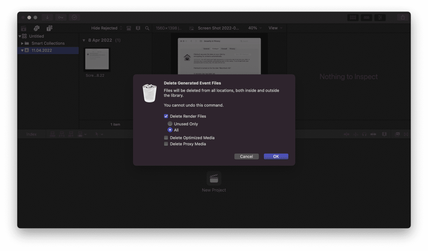Click the browser search magnifier icon
This screenshot has height=251, width=428.
pos(147,28)
